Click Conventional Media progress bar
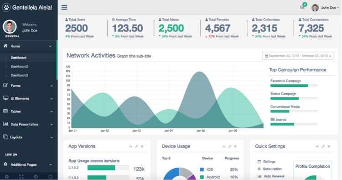This screenshot has height=180, width=342. pyautogui.click(x=294, y=111)
